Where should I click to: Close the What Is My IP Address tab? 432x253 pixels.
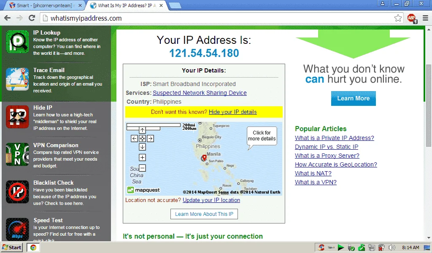pos(161,5)
